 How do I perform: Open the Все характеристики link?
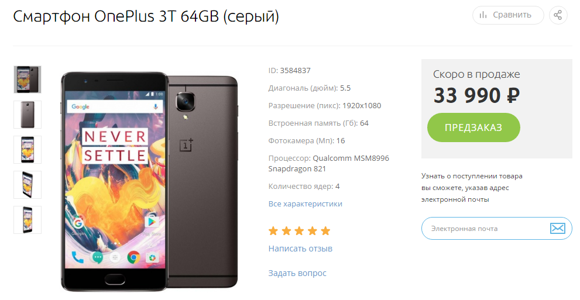pyautogui.click(x=305, y=204)
